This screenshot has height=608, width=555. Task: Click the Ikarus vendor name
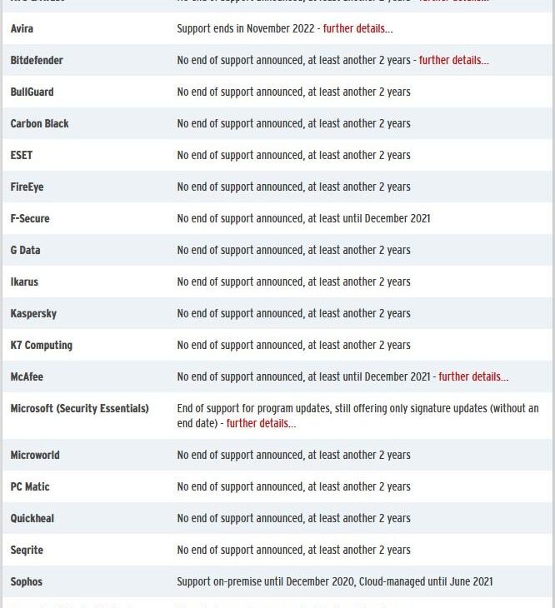click(x=24, y=282)
